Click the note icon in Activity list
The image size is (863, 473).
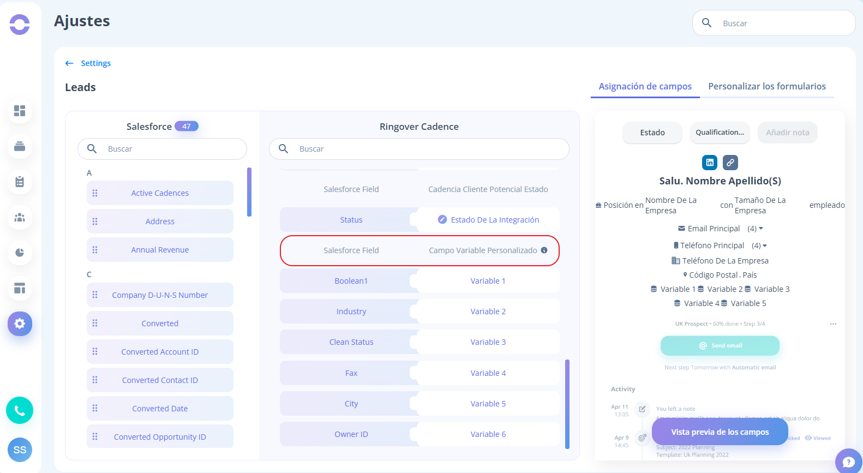click(x=643, y=409)
